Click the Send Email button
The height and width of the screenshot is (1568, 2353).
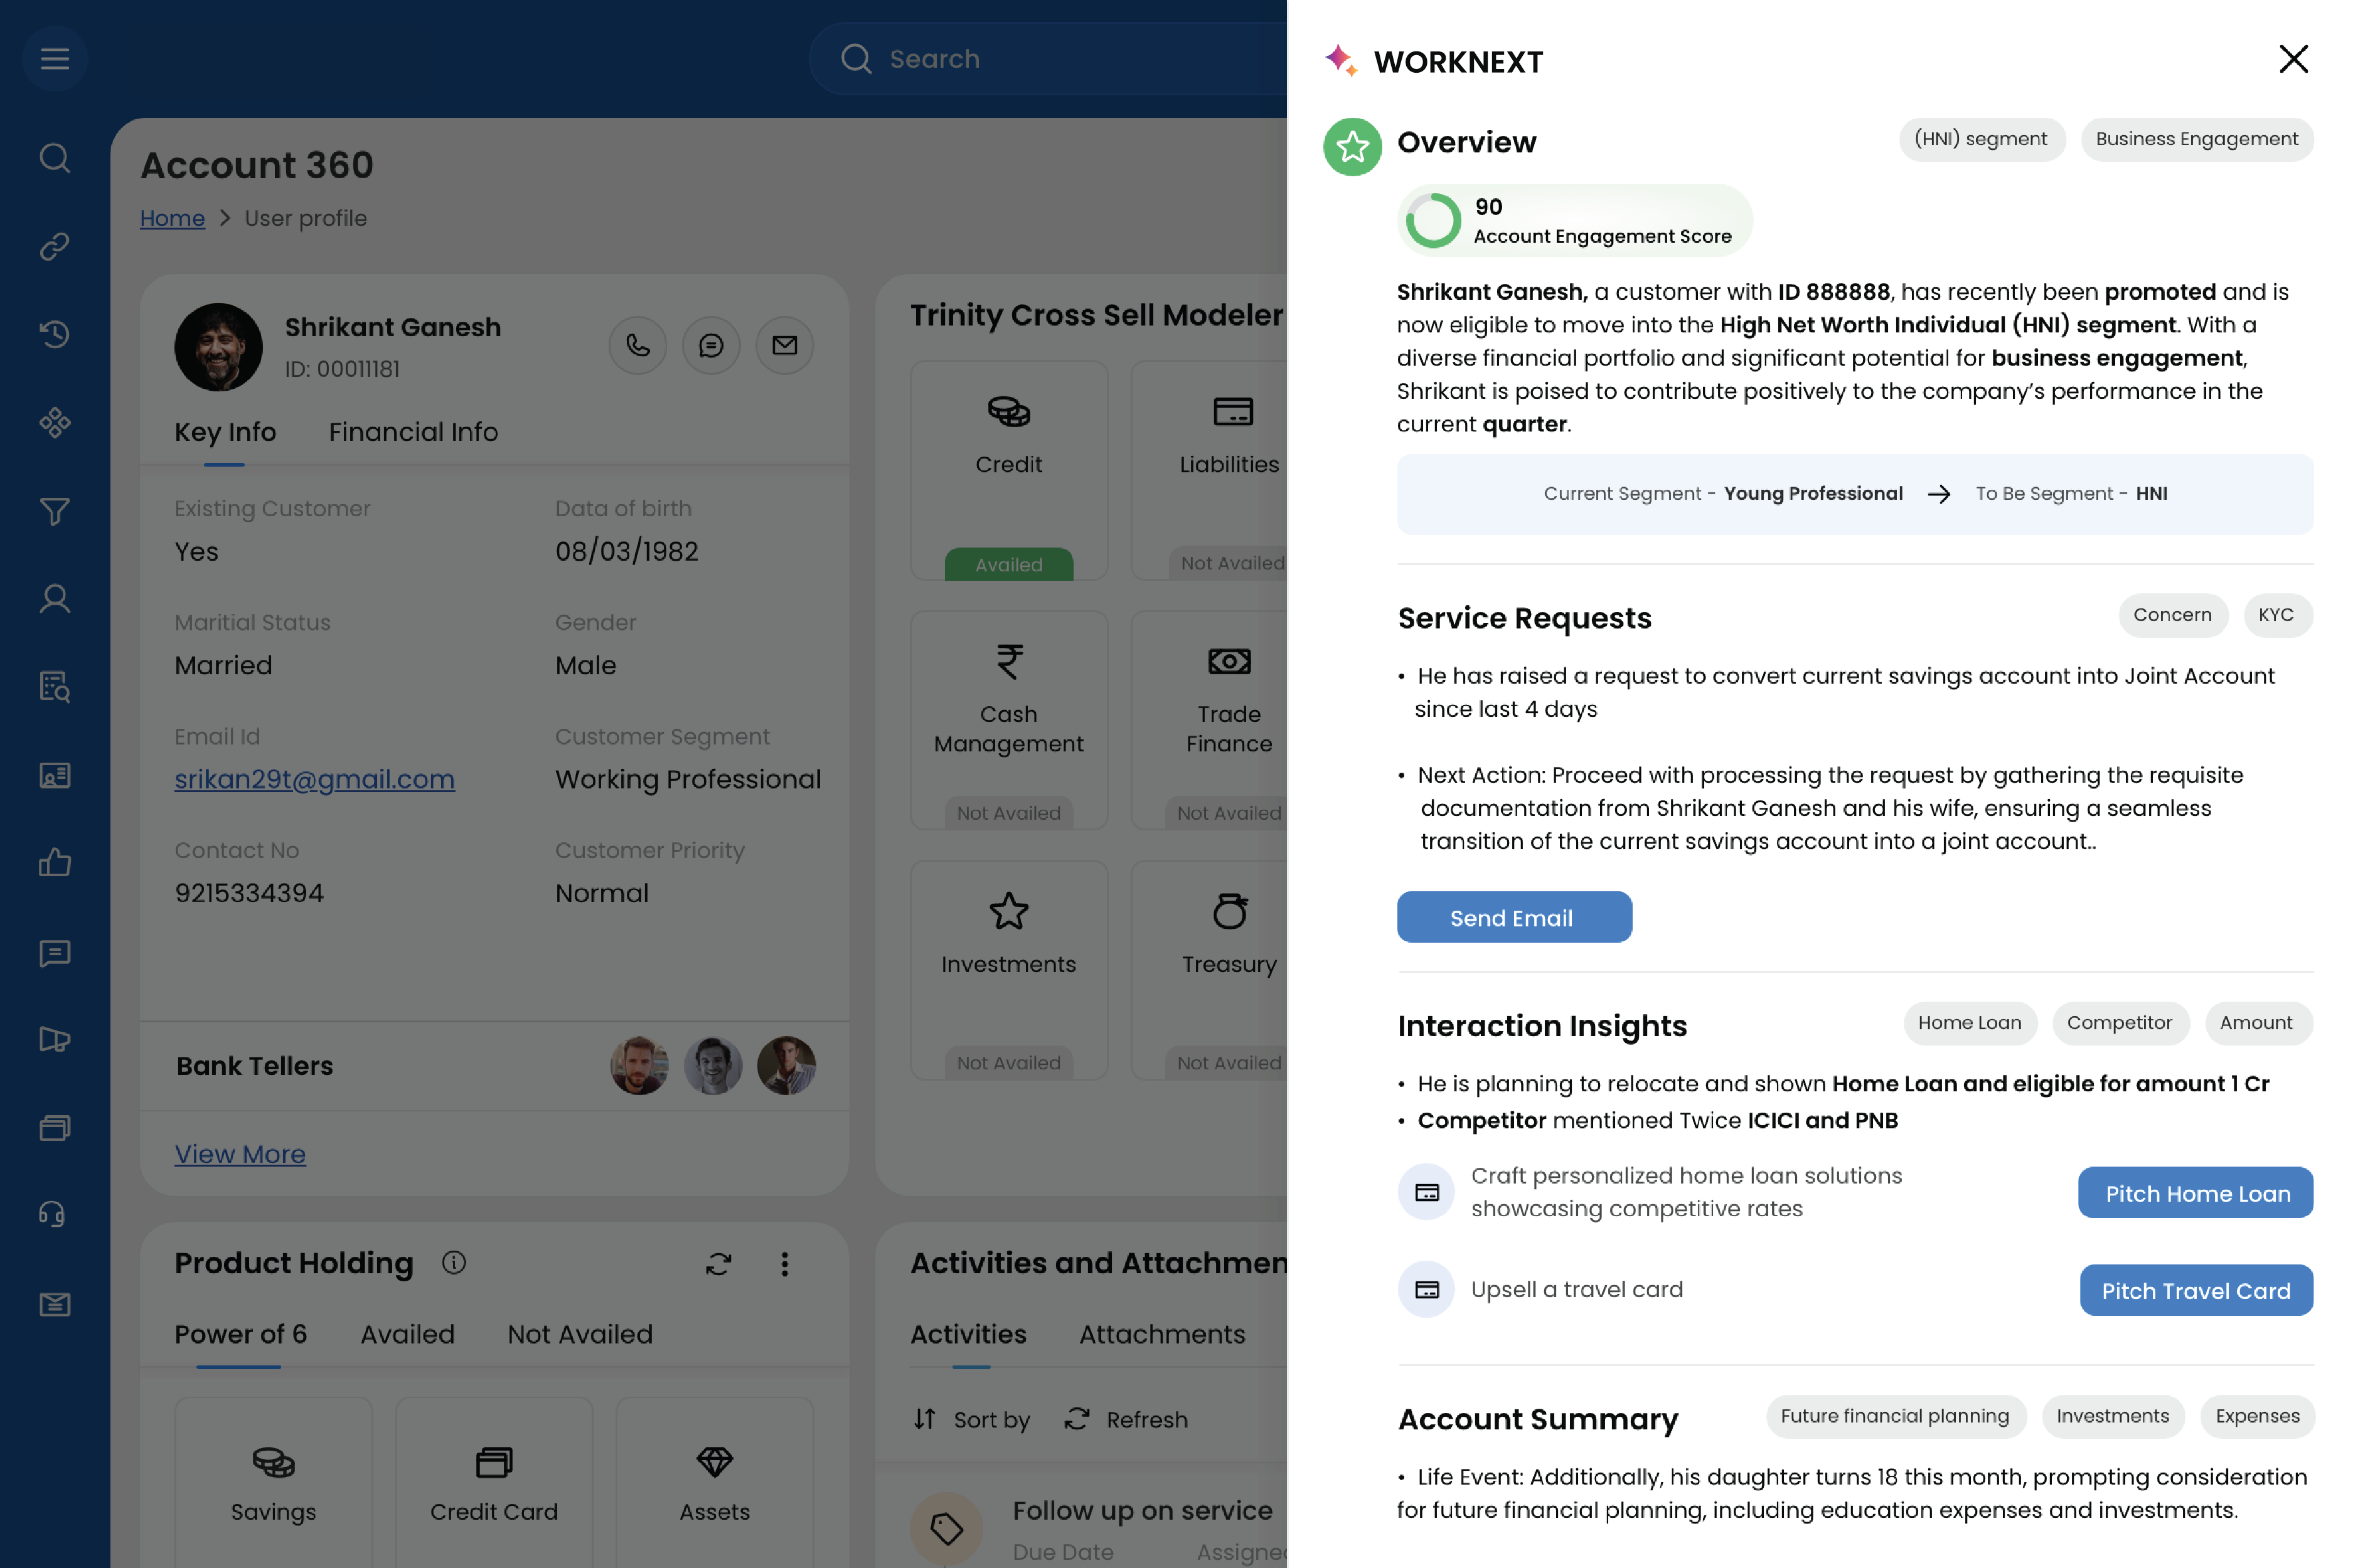pyautogui.click(x=1515, y=918)
